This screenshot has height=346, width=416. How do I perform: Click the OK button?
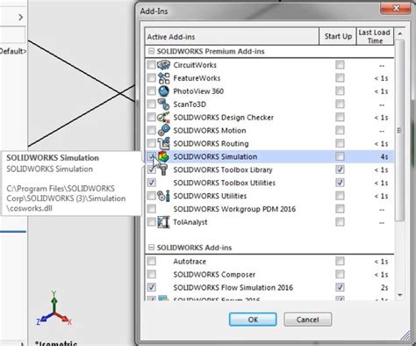pos(253,320)
